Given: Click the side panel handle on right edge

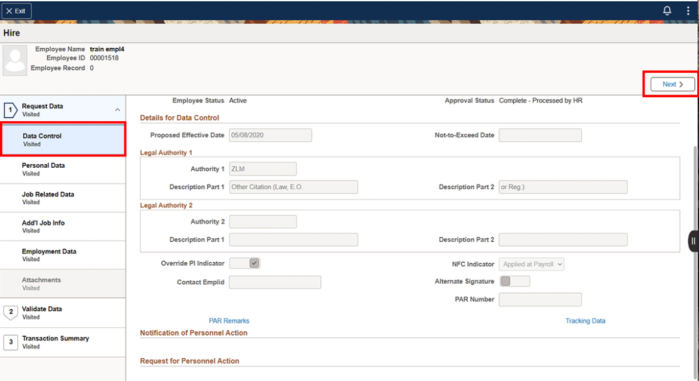Looking at the screenshot, I should click(x=692, y=241).
